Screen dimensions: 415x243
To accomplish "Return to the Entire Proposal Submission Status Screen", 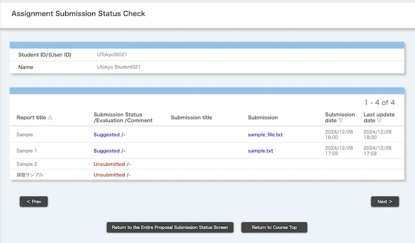I will 170,227.
